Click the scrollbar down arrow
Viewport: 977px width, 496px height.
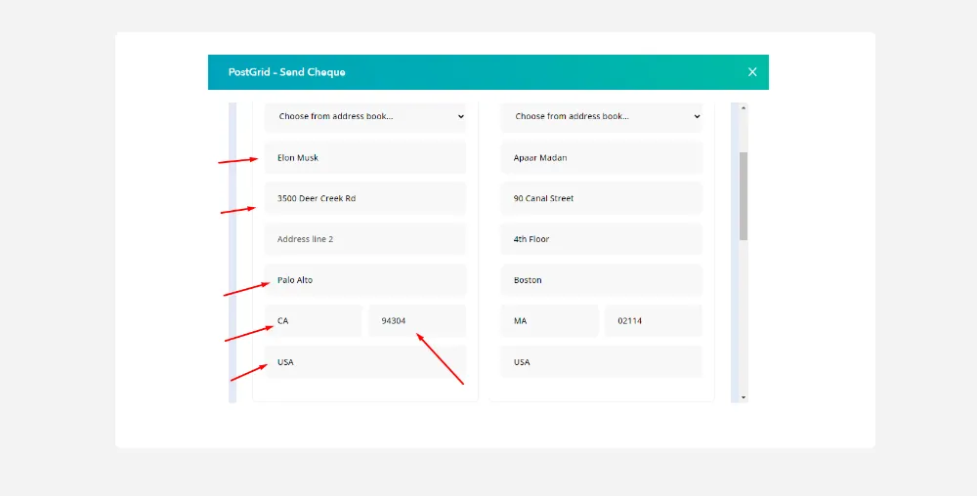743,397
